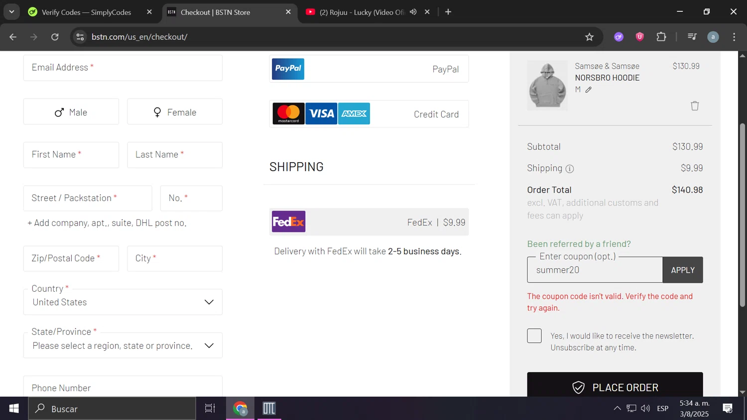Click the PayPal logo
The width and height of the screenshot is (747, 420).
coord(288,69)
